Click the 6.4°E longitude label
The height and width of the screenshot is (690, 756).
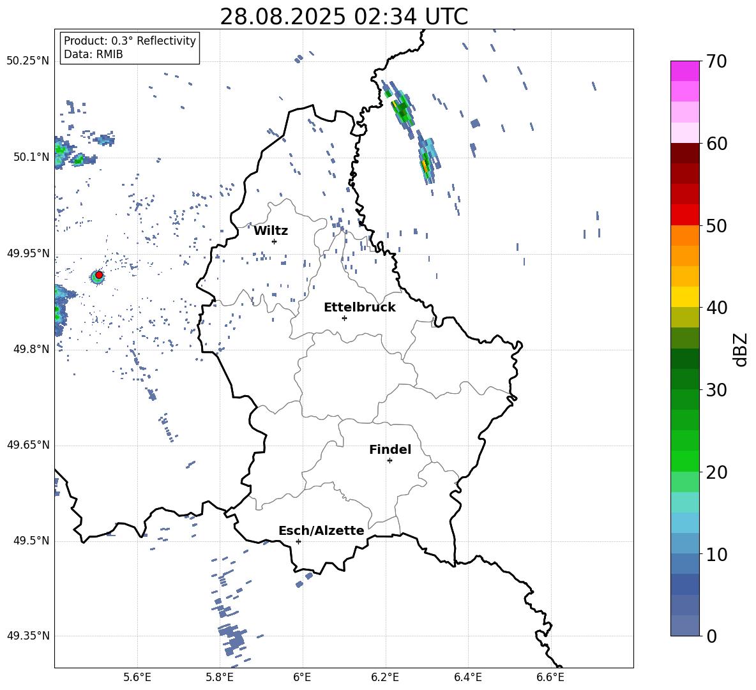tap(467, 677)
